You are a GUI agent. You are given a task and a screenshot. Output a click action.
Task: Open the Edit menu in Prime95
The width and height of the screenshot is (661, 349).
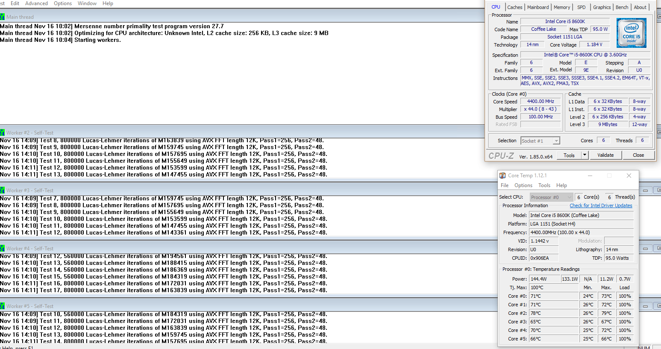coord(15,3)
